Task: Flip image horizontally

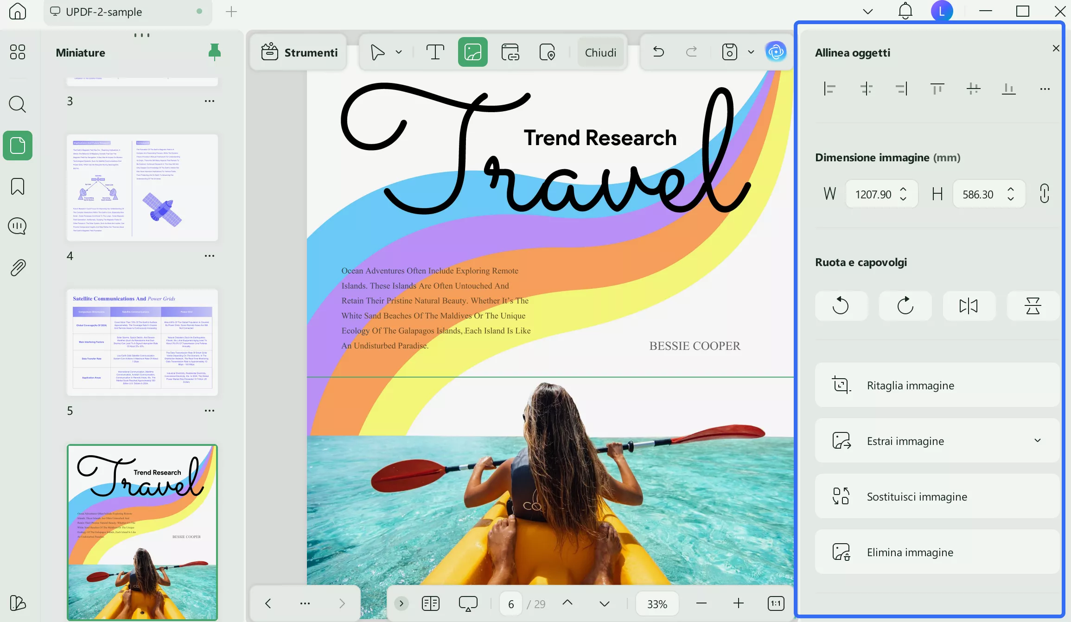Action: point(969,306)
